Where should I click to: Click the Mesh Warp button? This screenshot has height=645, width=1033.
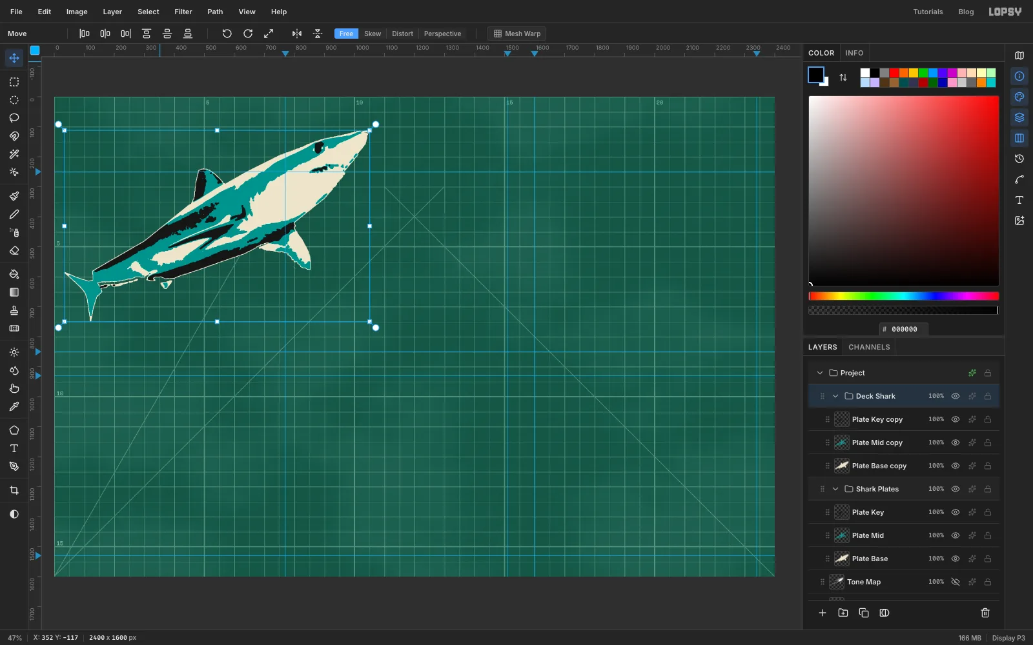[517, 34]
